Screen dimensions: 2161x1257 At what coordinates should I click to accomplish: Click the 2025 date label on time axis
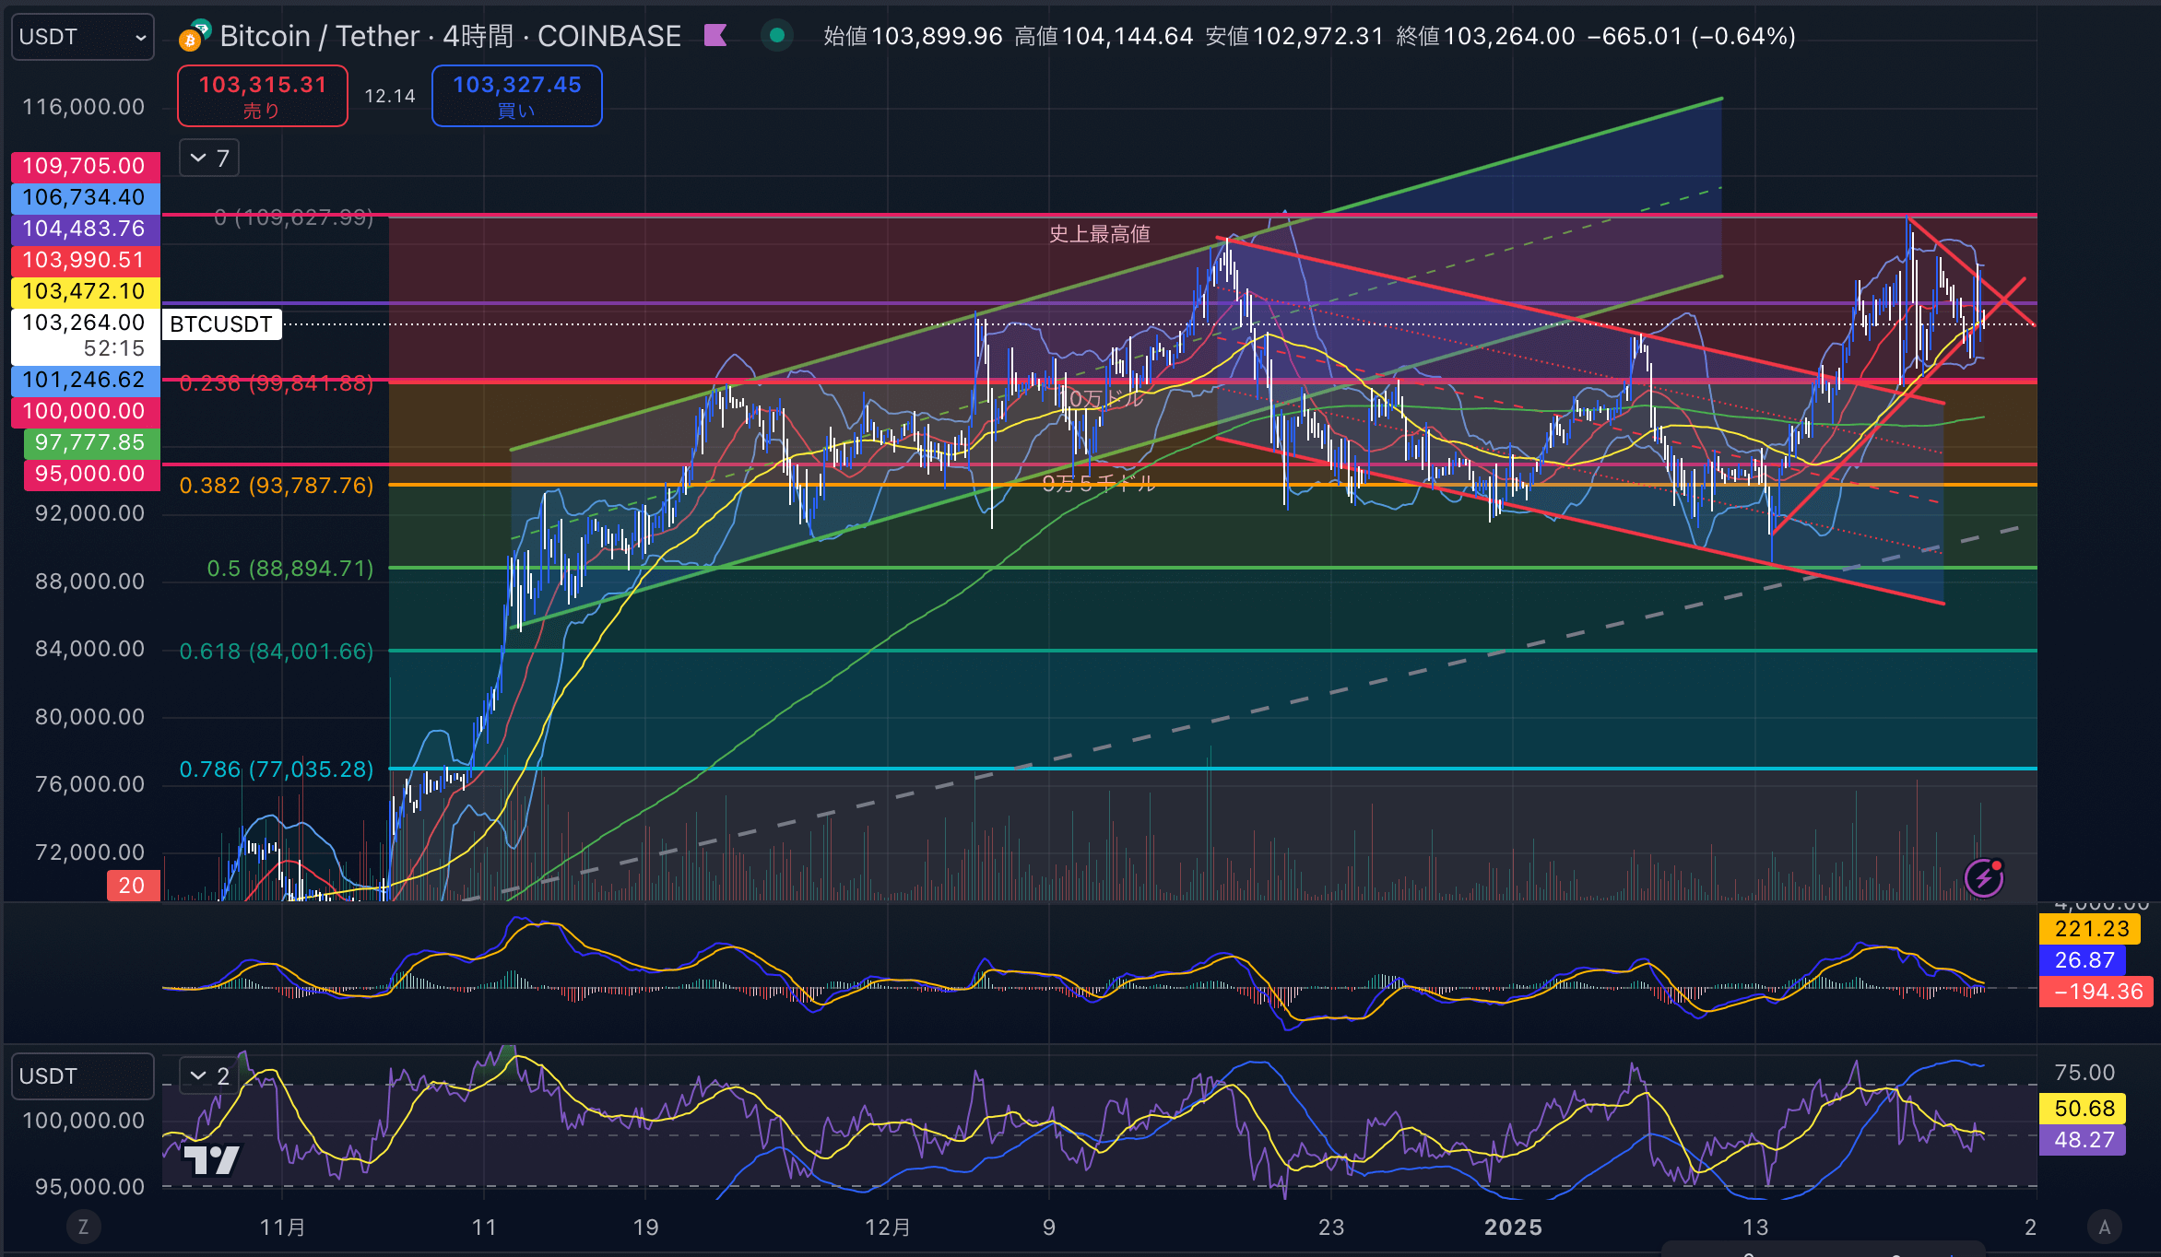click(1513, 1228)
